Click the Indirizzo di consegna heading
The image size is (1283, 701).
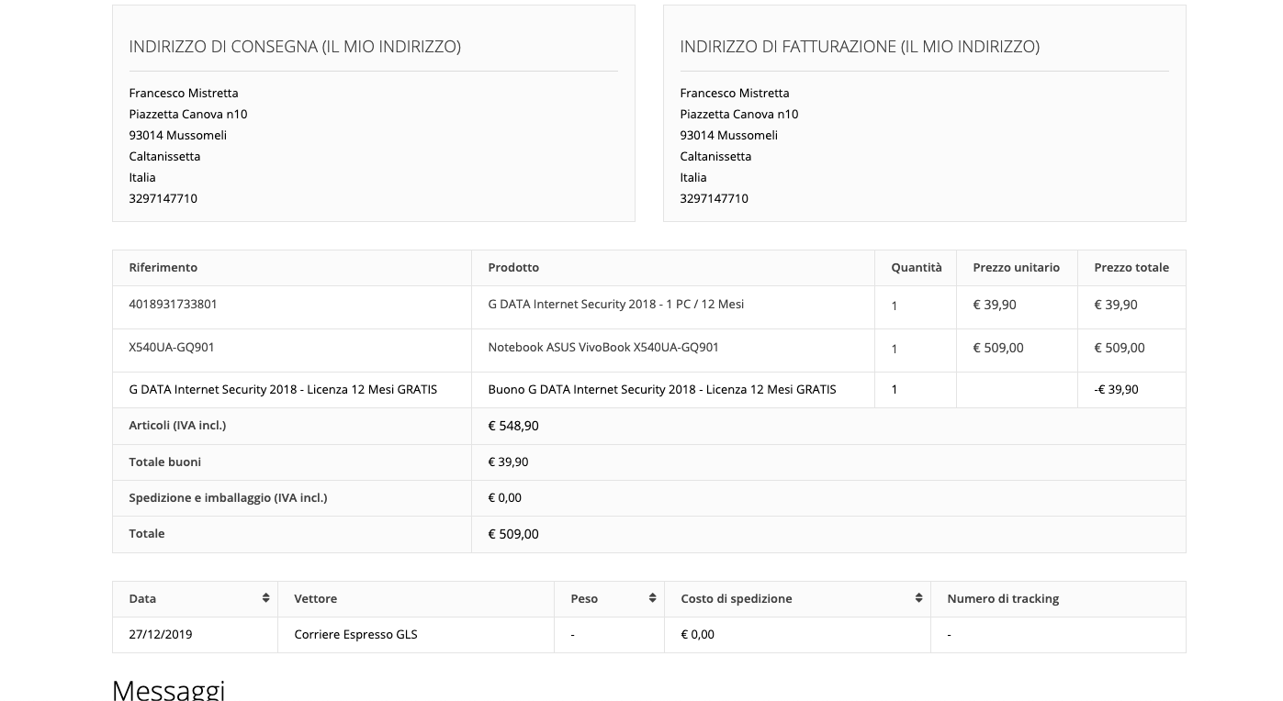click(295, 47)
